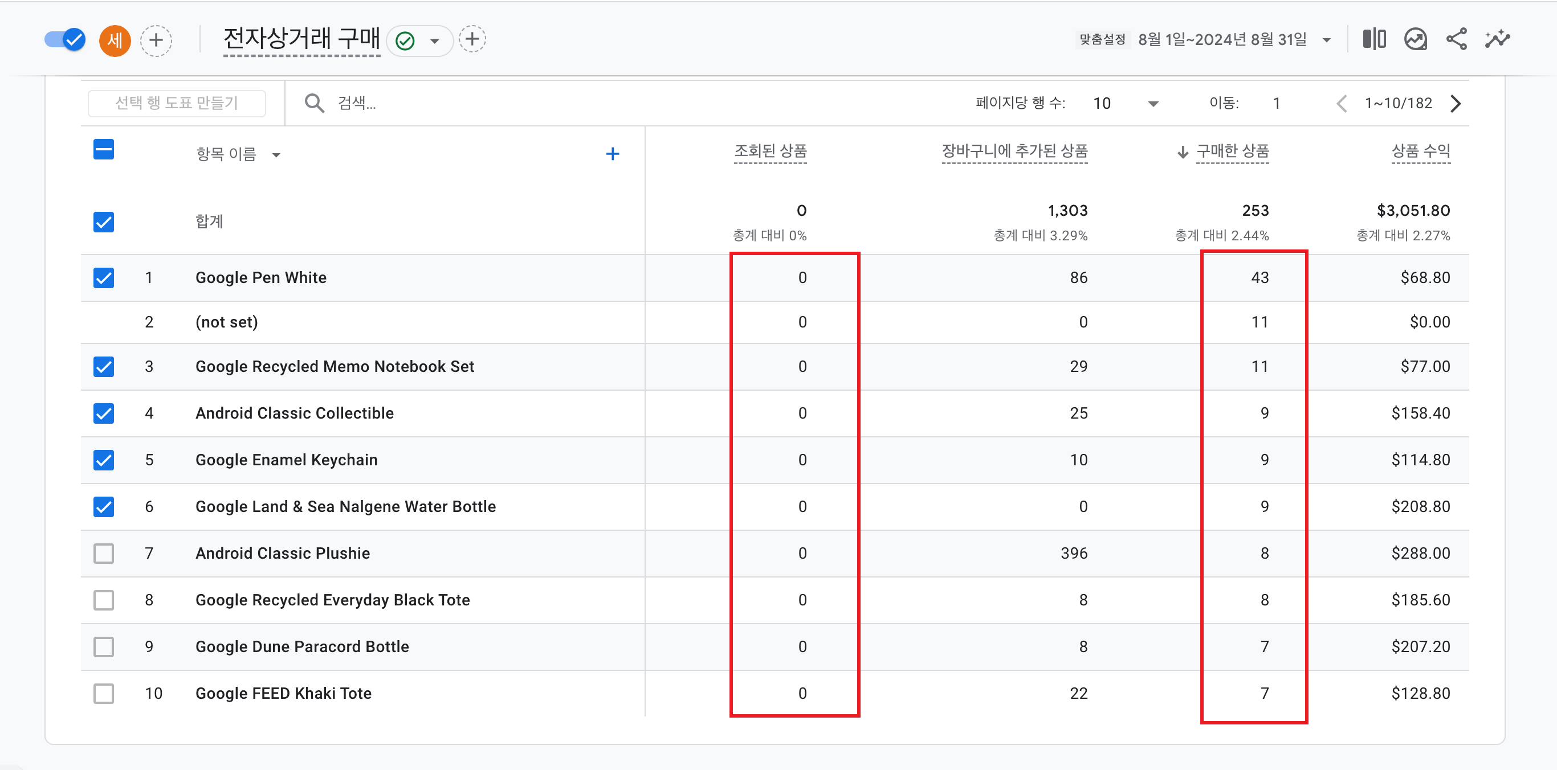Add filter with plus next to report title
1557x770 pixels.
[472, 39]
